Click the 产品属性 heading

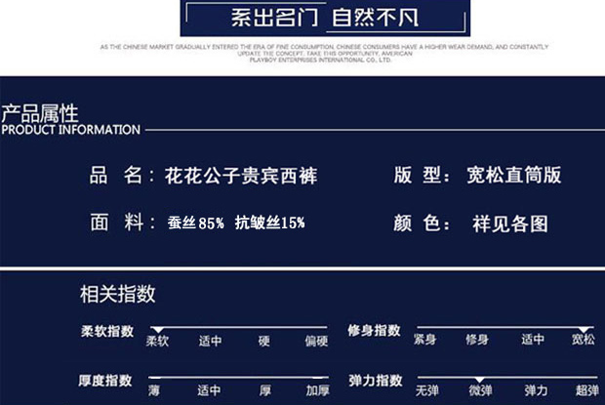[x=40, y=113]
